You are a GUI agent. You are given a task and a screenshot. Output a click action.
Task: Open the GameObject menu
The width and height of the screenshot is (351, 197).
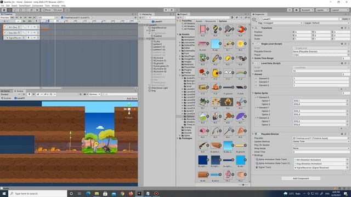point(25,5)
